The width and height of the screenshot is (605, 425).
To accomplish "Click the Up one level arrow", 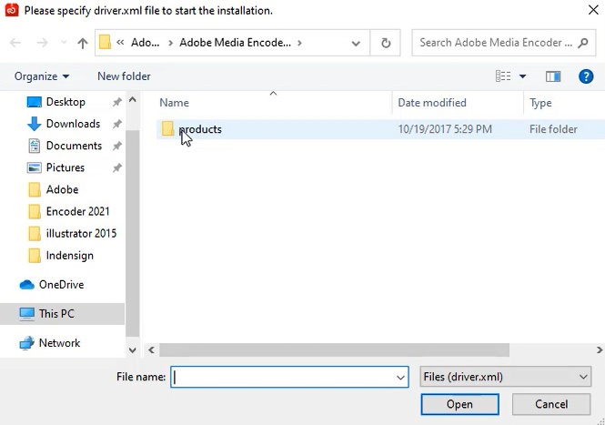I will pyautogui.click(x=83, y=43).
